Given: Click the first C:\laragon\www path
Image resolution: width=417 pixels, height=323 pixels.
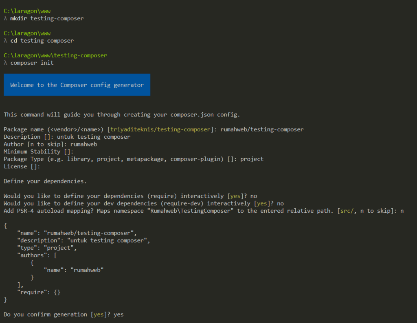Looking at the screenshot, I should click(26, 11).
